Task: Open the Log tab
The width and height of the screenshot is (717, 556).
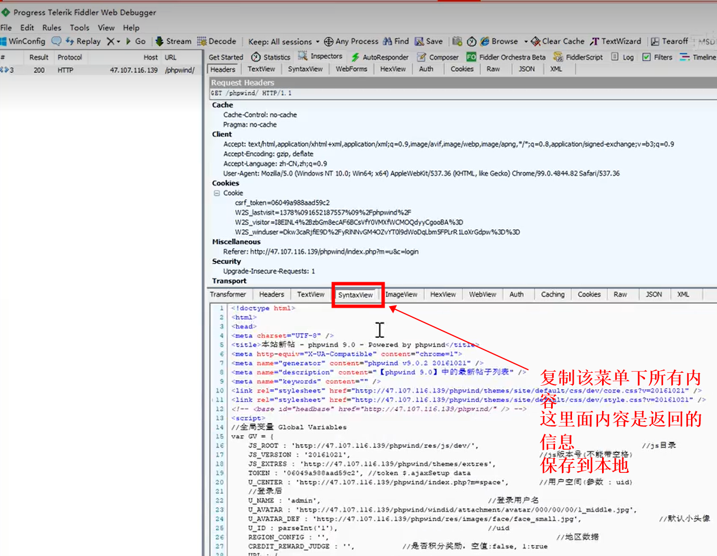Action: coord(623,57)
